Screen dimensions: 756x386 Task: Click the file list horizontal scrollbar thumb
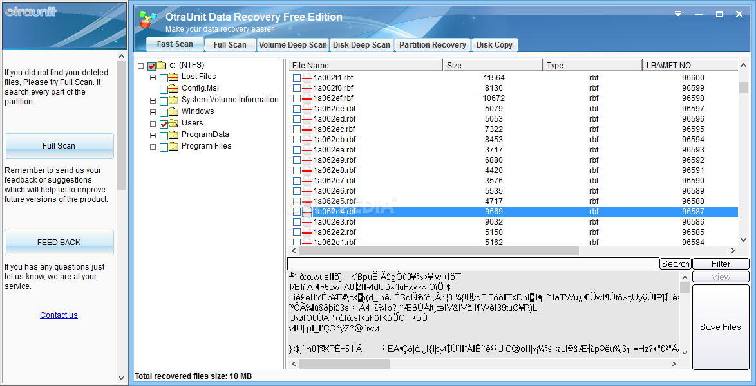click(439, 251)
